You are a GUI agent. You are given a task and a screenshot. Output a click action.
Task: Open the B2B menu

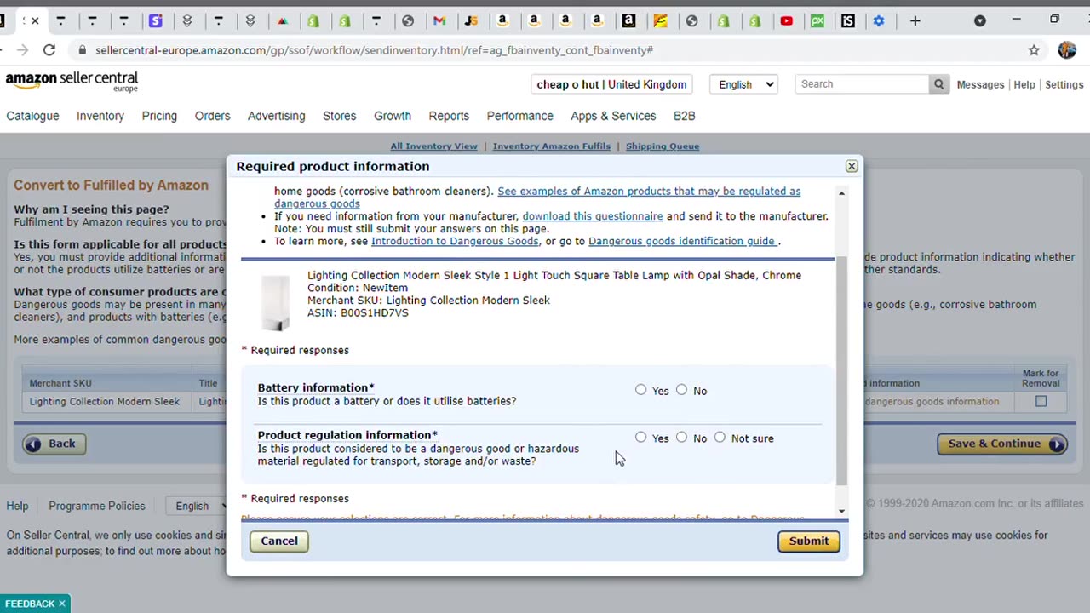point(684,116)
